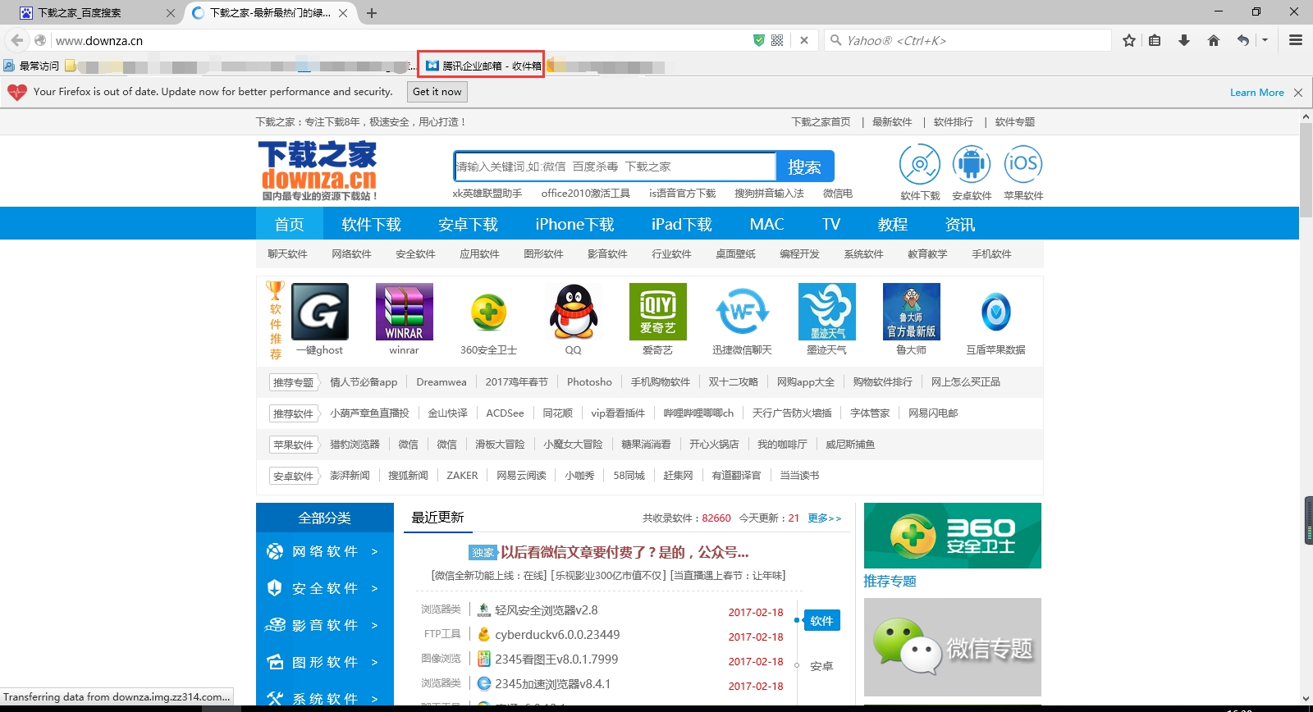Open the iPhone下载 navigation menu
The image size is (1313, 712).
pyautogui.click(x=574, y=224)
